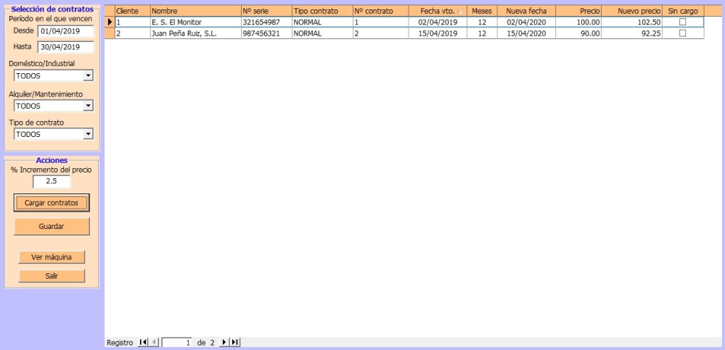Sort by the Fecha vto. column header
725x350 pixels.
click(438, 12)
